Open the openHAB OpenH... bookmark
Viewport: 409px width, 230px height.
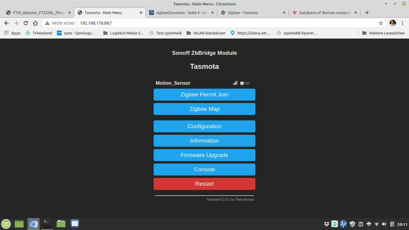(297, 33)
